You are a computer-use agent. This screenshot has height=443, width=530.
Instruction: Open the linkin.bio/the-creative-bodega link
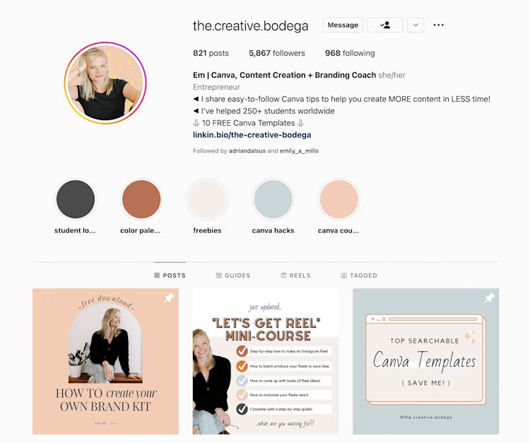point(252,135)
